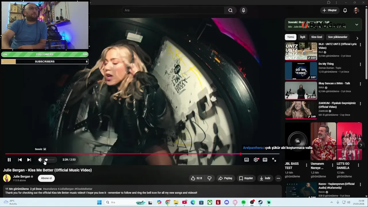Select the Size özel filter chip
This screenshot has height=207, width=368.
click(x=317, y=37)
